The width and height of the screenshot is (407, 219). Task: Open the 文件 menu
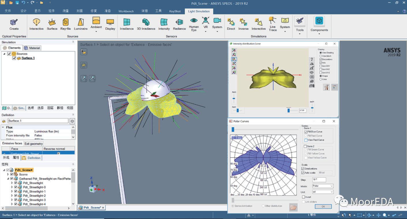(x=8, y=11)
